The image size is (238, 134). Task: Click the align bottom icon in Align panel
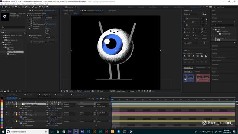click(206, 56)
